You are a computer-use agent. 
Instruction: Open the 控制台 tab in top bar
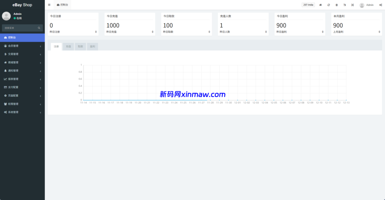point(62,5)
